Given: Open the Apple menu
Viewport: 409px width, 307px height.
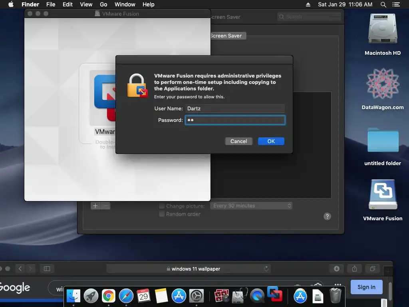Looking at the screenshot, I should (x=11, y=4).
